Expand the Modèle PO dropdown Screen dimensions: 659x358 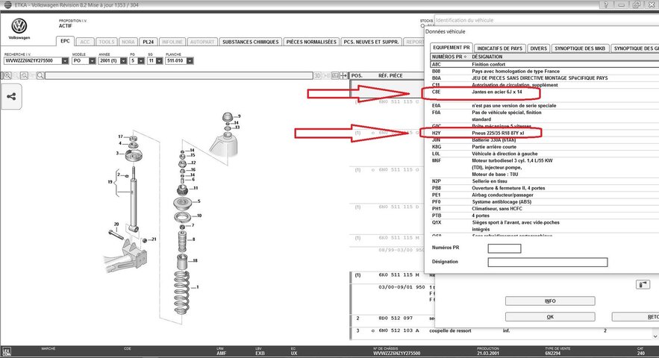click(x=92, y=61)
